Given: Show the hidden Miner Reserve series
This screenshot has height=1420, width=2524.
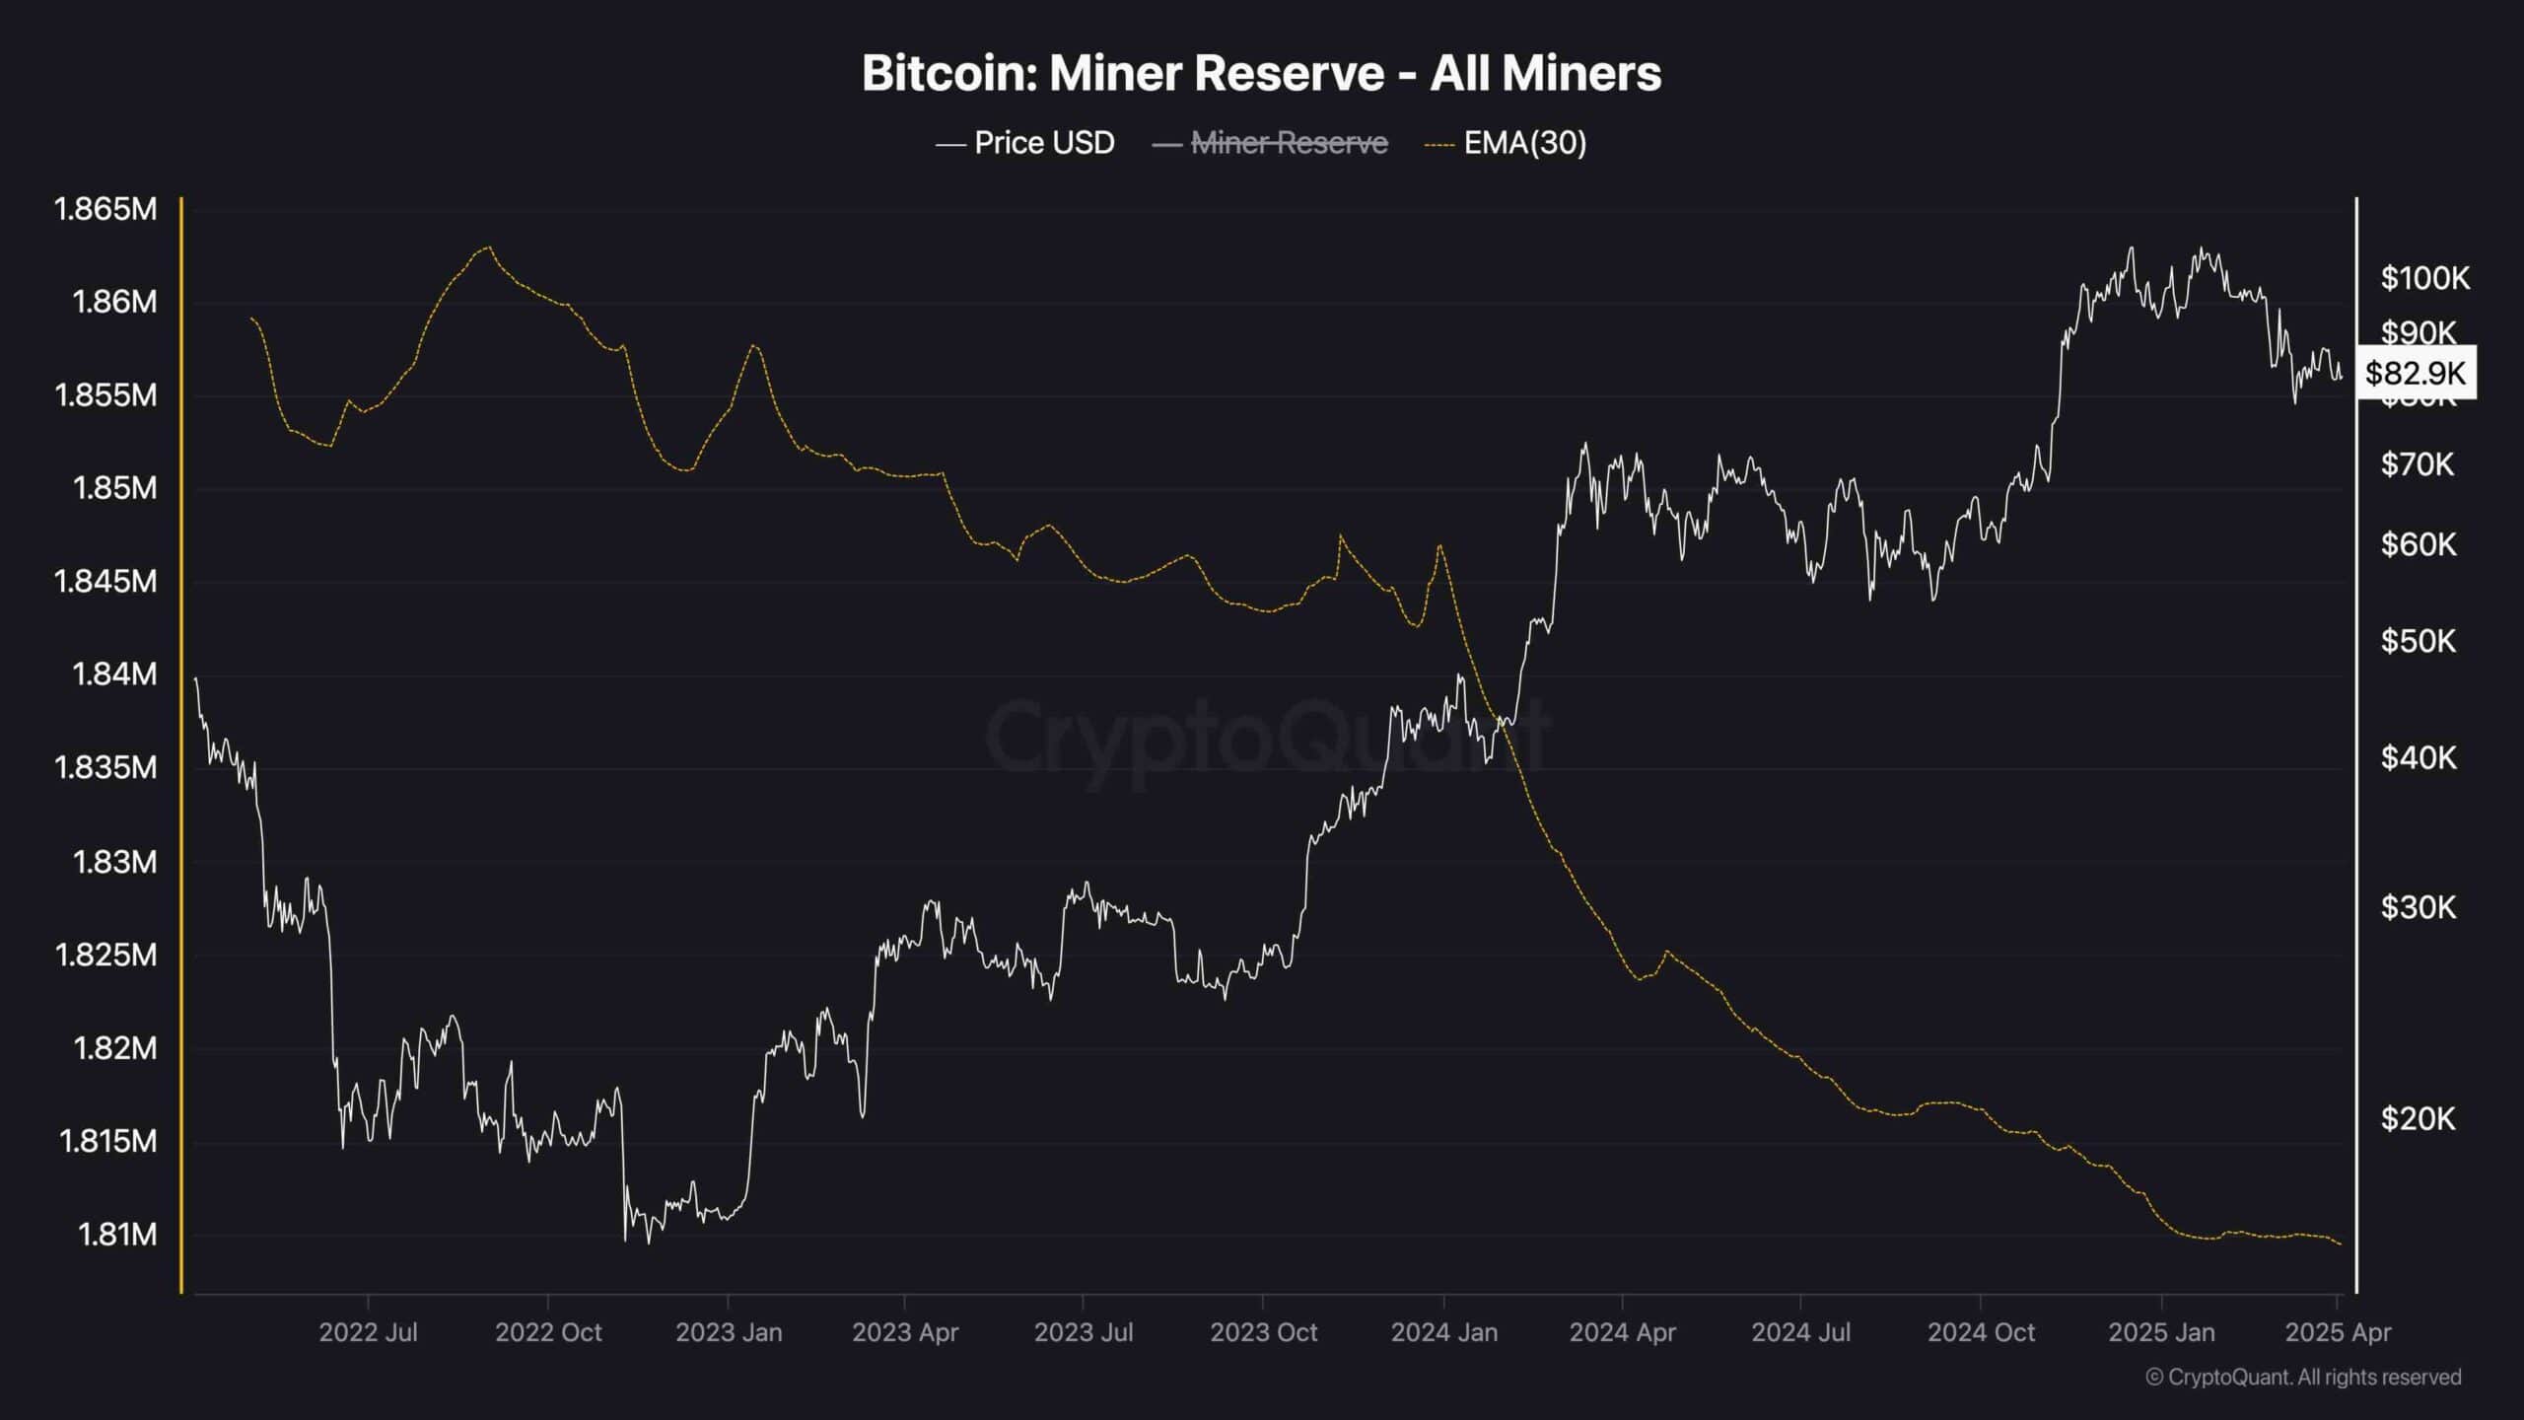Looking at the screenshot, I should pos(1270,143).
